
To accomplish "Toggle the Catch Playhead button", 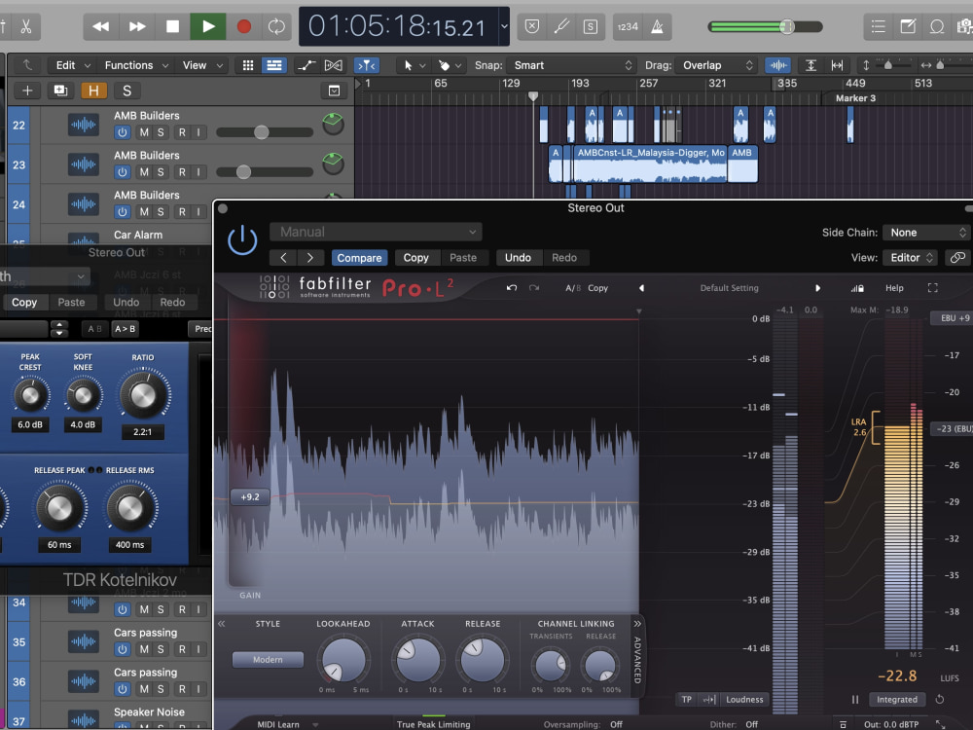I will click(366, 65).
